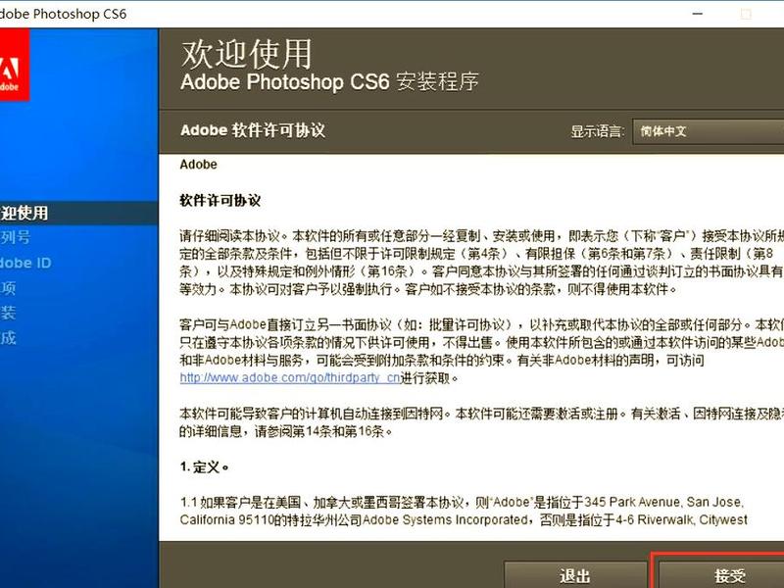
Task: Click the 退出 button
Action: click(x=575, y=575)
